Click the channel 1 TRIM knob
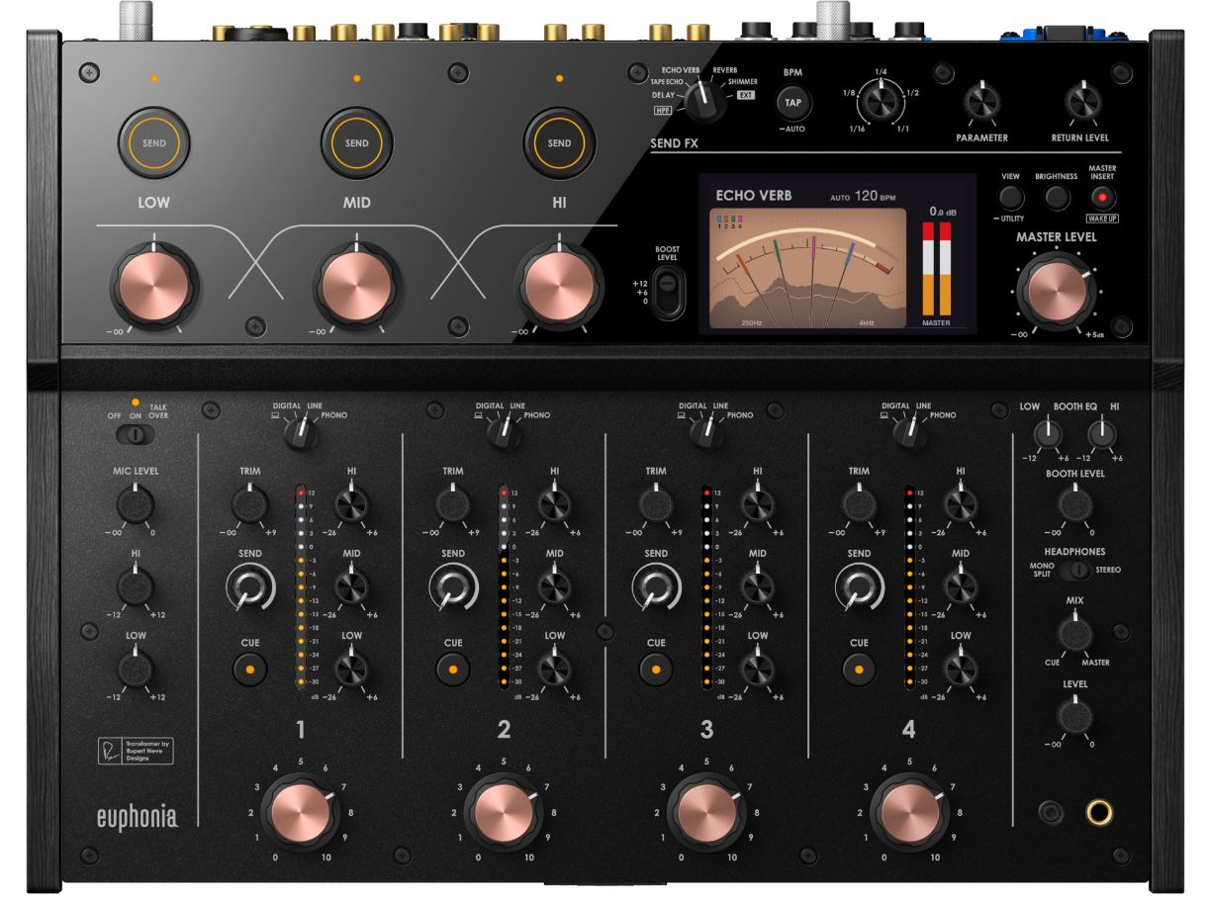 coord(250,505)
